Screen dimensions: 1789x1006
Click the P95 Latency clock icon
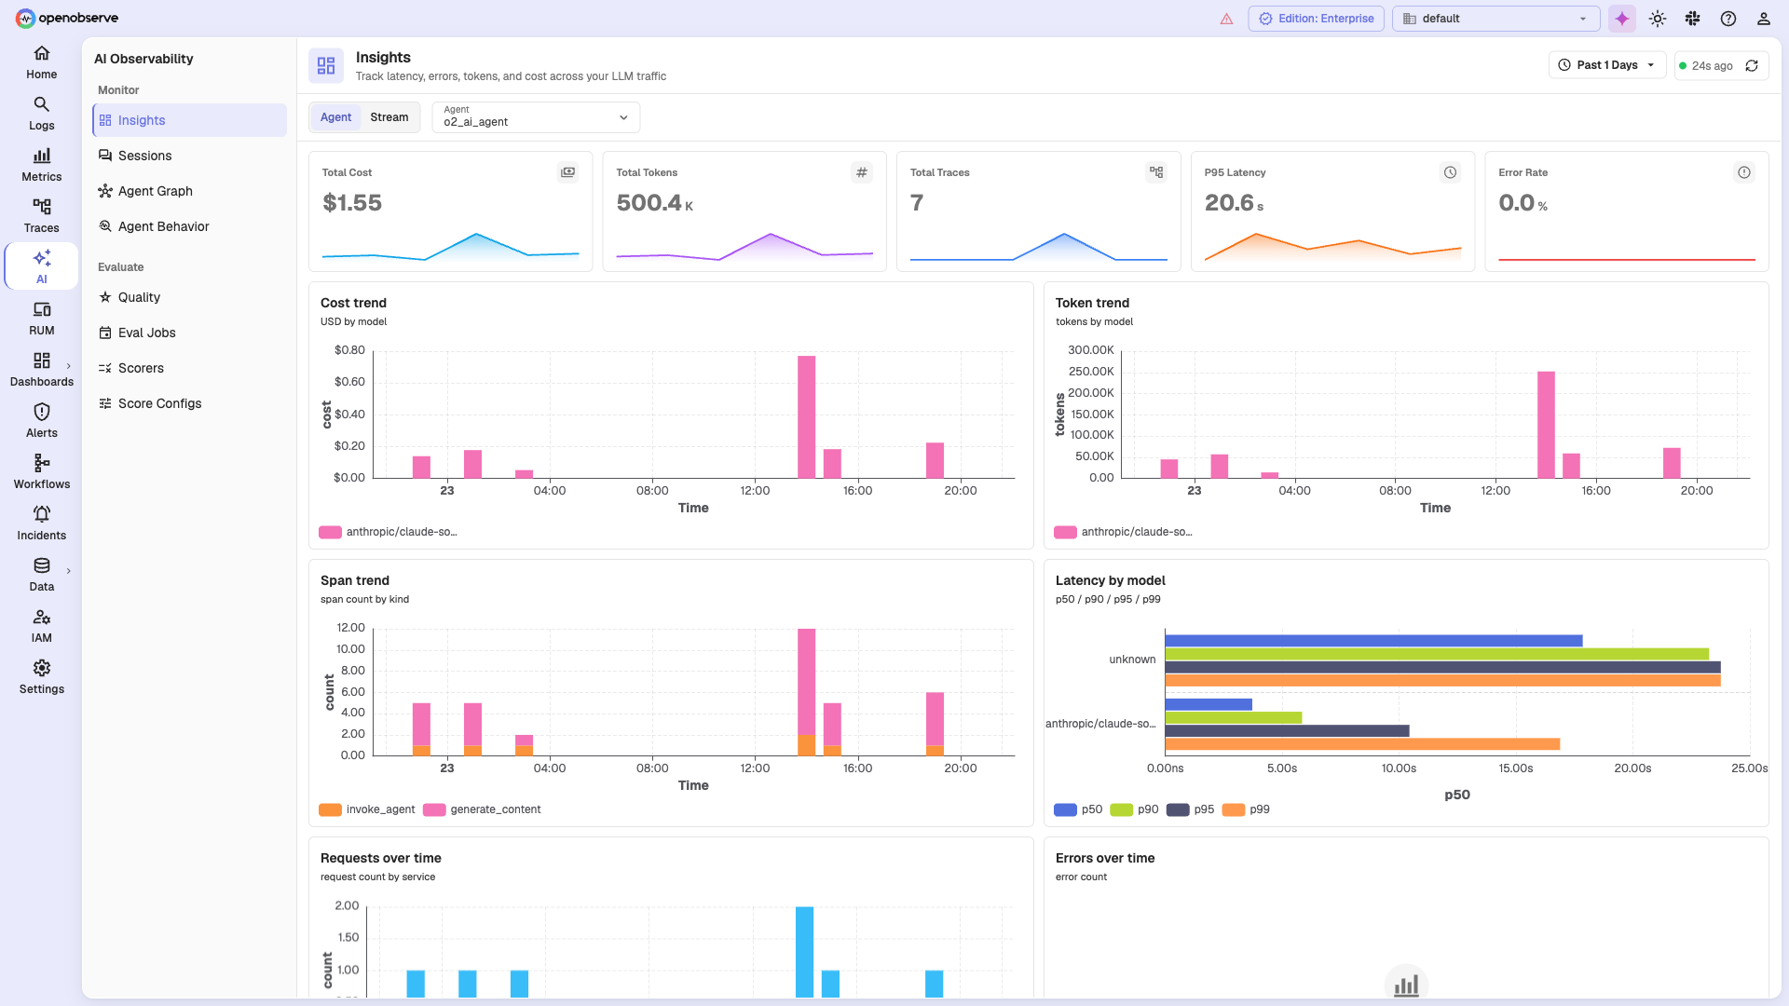tap(1450, 172)
